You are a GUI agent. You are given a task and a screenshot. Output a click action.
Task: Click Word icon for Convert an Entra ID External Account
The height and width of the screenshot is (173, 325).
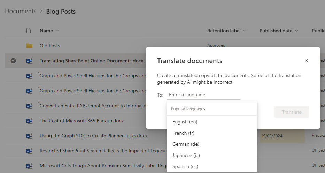(x=29, y=106)
